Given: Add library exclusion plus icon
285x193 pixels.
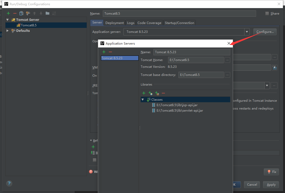Looking at the screenshot, I should click(x=157, y=93).
